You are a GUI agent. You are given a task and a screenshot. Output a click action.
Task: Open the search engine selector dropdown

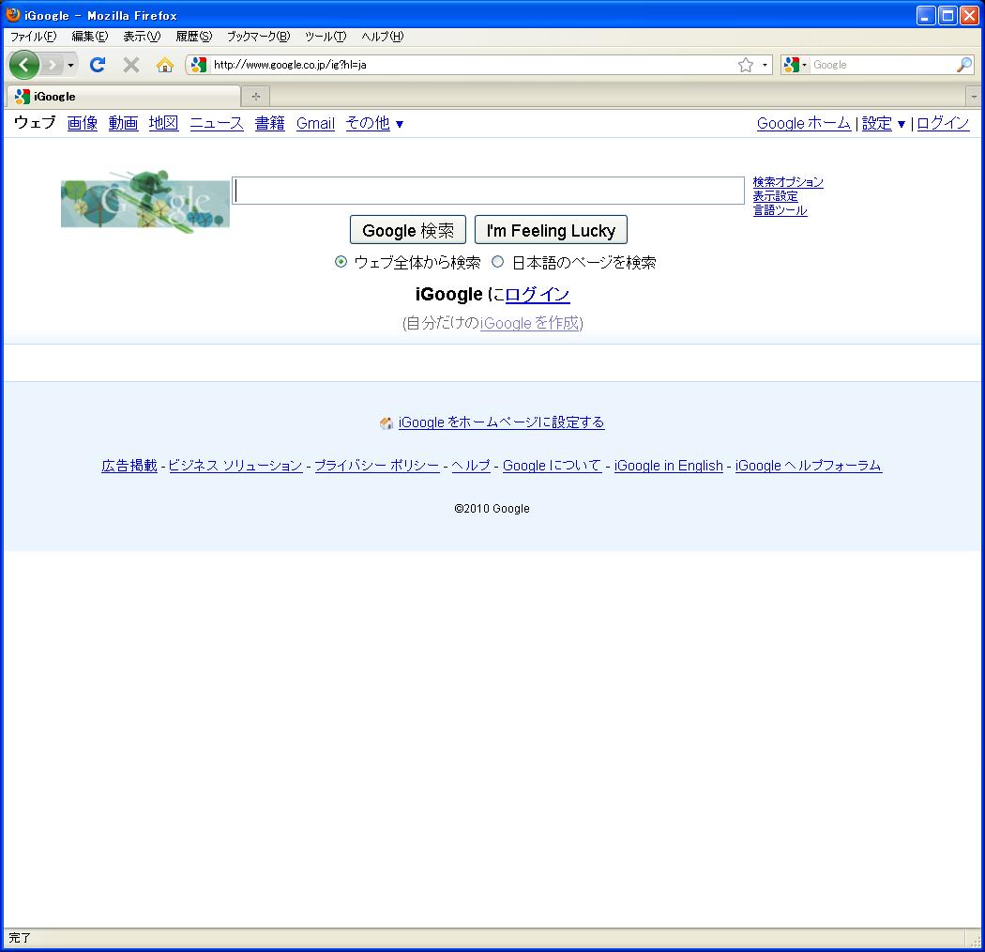(795, 65)
